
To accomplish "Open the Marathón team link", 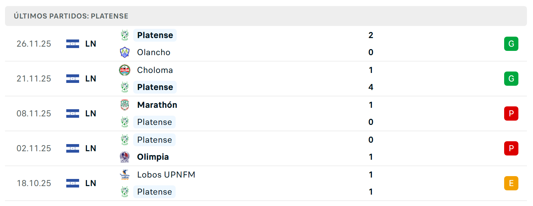I will point(157,105).
